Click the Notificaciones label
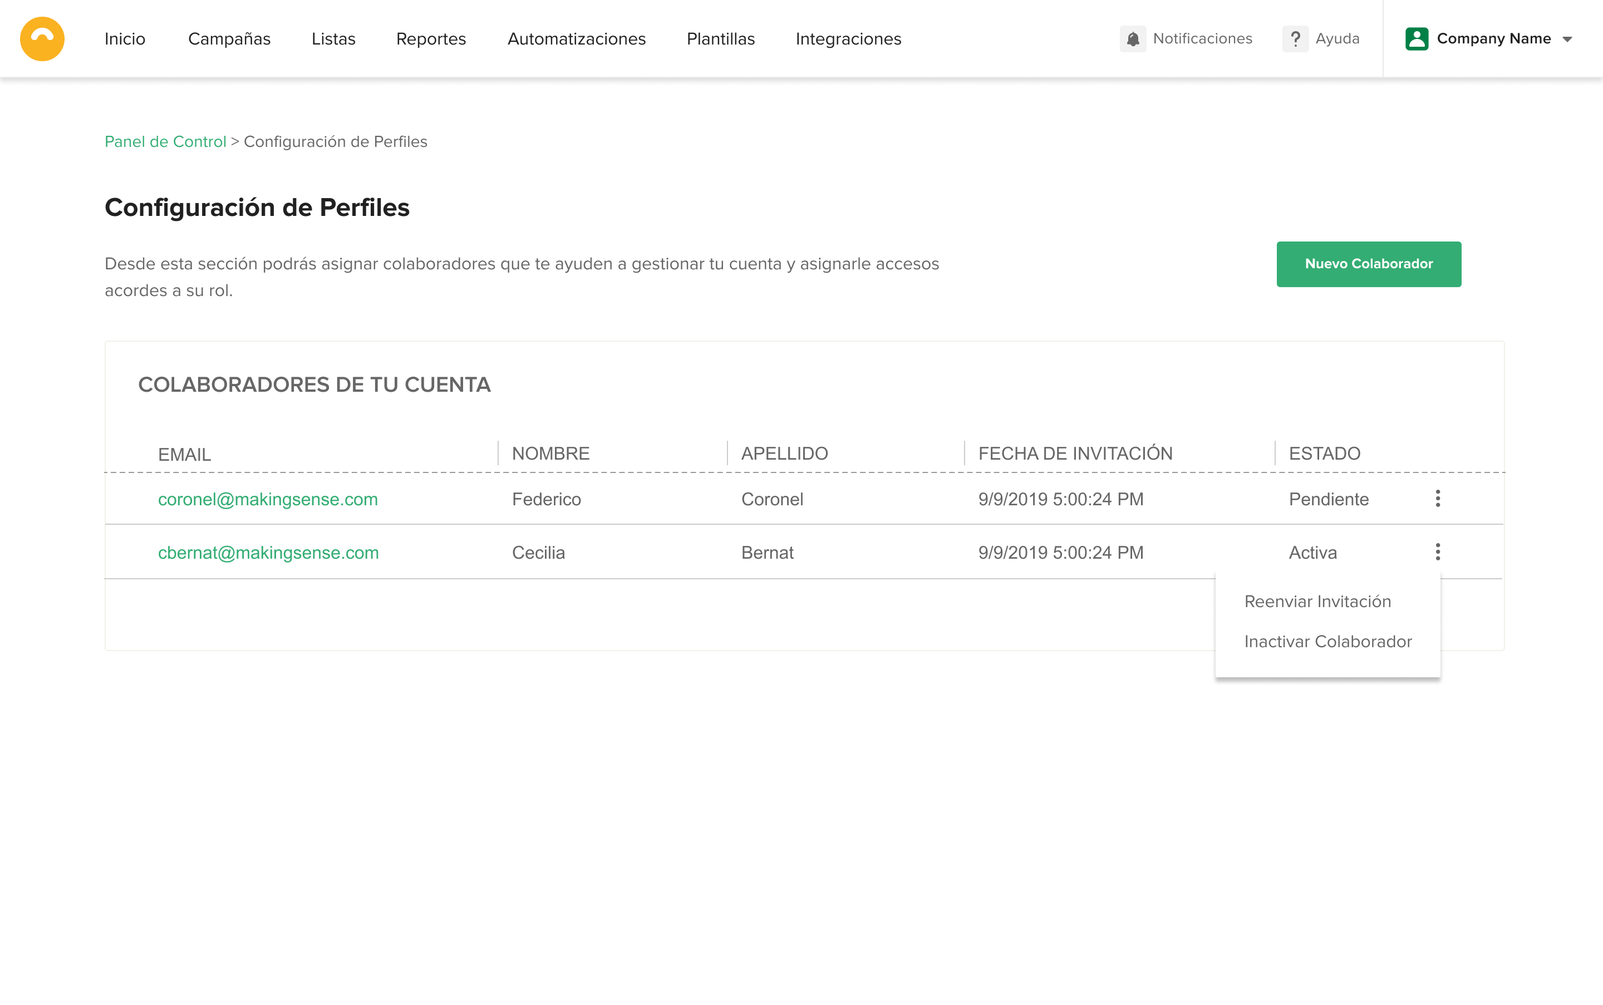This screenshot has height=1005, width=1603. (1202, 38)
